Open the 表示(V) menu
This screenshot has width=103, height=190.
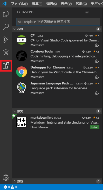point(66,4)
